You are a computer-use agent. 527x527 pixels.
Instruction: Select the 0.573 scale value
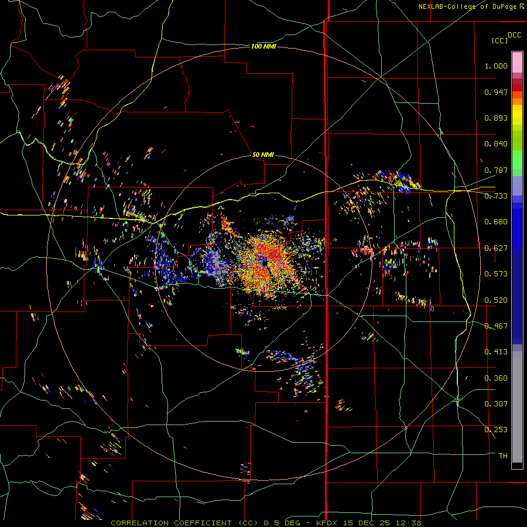click(496, 274)
